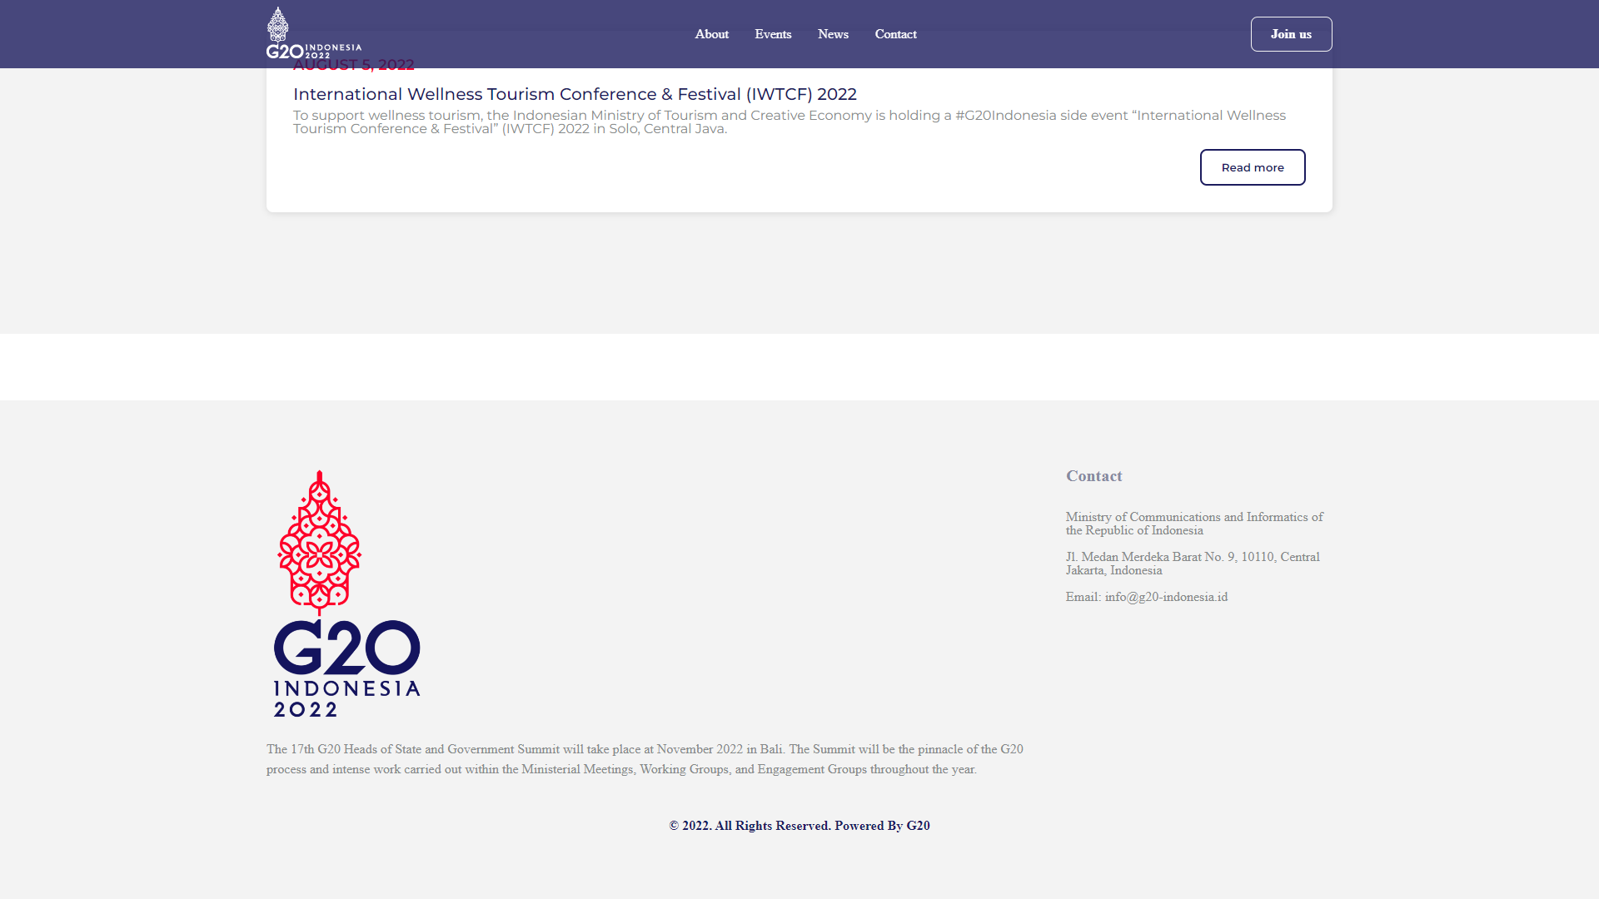
Task: Click the AUGUST 5, 2022 date label
Action: click(354, 65)
